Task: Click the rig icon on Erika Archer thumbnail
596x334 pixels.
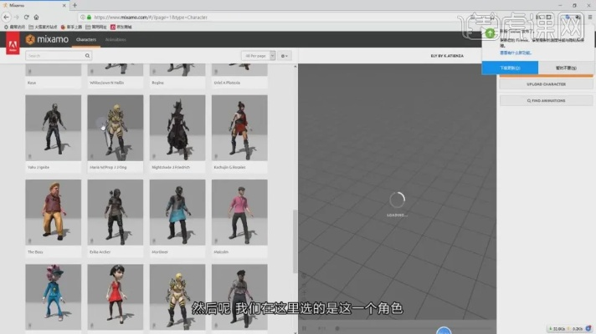Action: [91, 240]
